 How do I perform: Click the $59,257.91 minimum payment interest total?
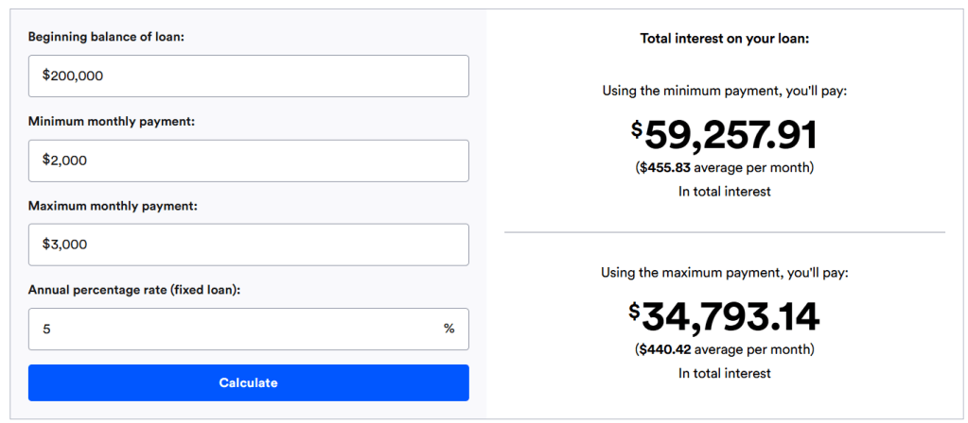pyautogui.click(x=724, y=136)
